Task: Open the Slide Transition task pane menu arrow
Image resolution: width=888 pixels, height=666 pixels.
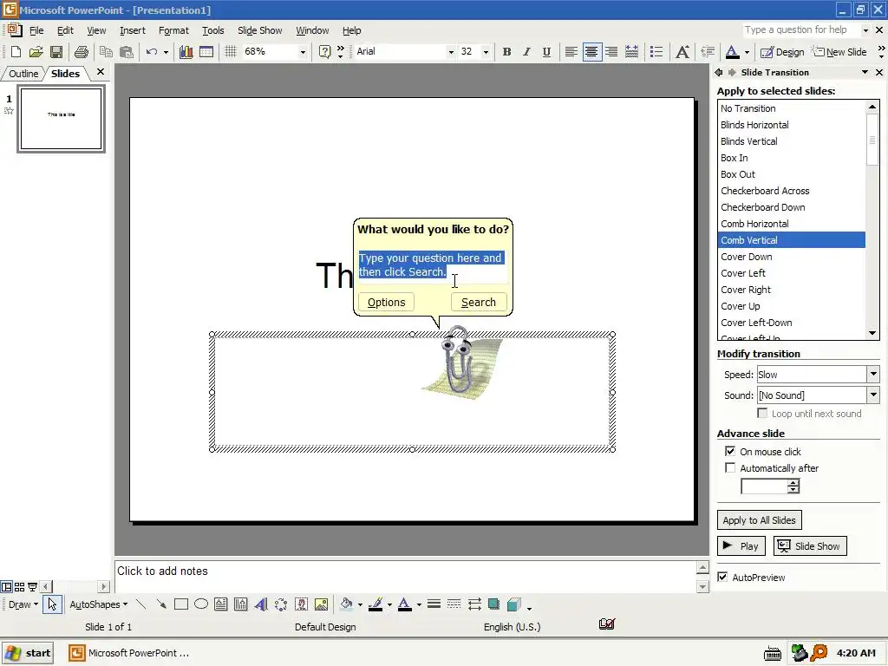Action: pyautogui.click(x=865, y=72)
